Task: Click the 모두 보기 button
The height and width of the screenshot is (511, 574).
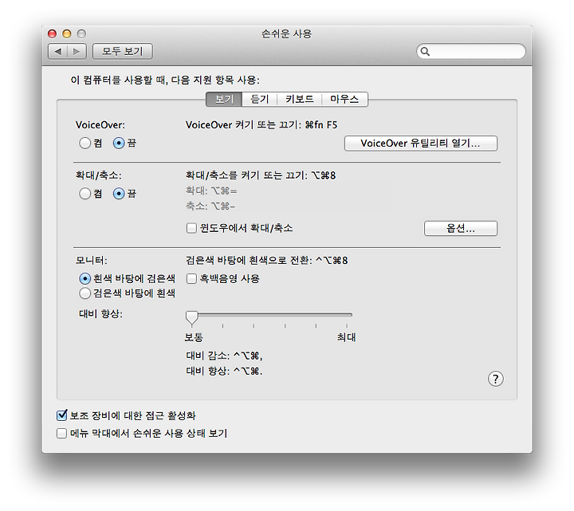Action: pyautogui.click(x=123, y=51)
